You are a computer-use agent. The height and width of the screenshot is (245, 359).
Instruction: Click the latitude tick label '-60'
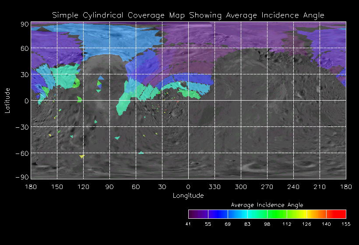pyautogui.click(x=22, y=153)
